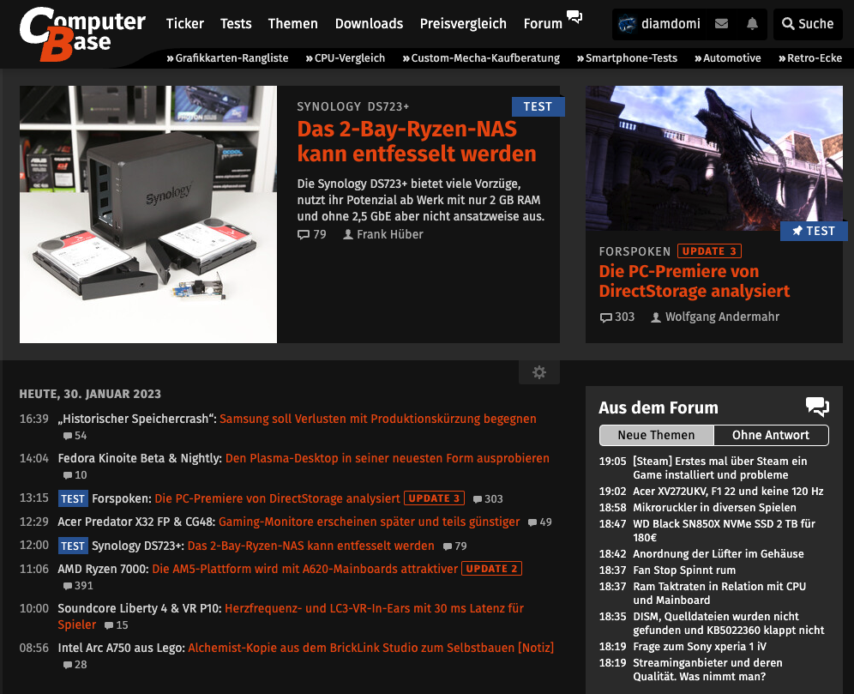Open the notifications bell icon
This screenshot has height=694, width=854.
[752, 23]
